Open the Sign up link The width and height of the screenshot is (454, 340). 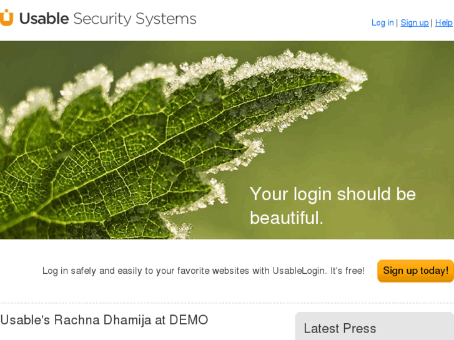tap(414, 22)
